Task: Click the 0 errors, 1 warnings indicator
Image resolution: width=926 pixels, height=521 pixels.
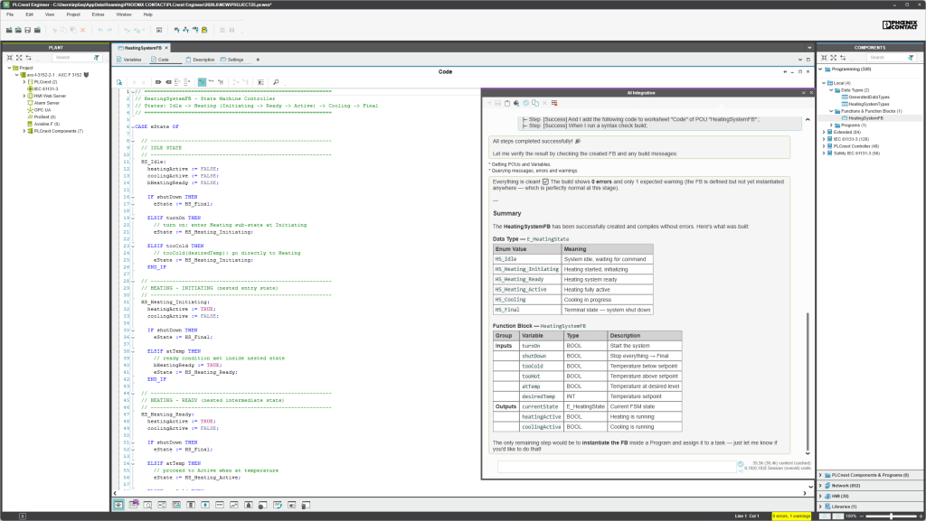Action: (x=791, y=516)
